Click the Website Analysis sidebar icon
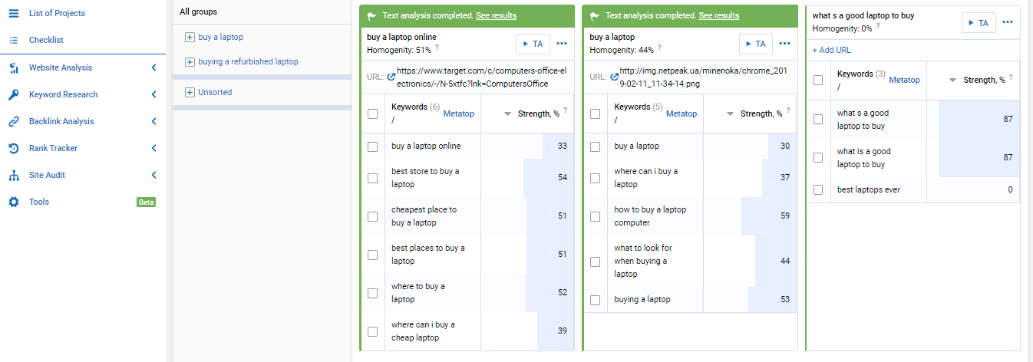 click(x=13, y=68)
